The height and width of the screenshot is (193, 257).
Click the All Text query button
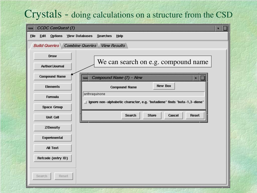tap(53, 148)
